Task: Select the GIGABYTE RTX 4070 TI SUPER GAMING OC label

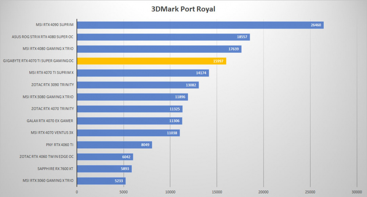Action: pyautogui.click(x=39, y=61)
